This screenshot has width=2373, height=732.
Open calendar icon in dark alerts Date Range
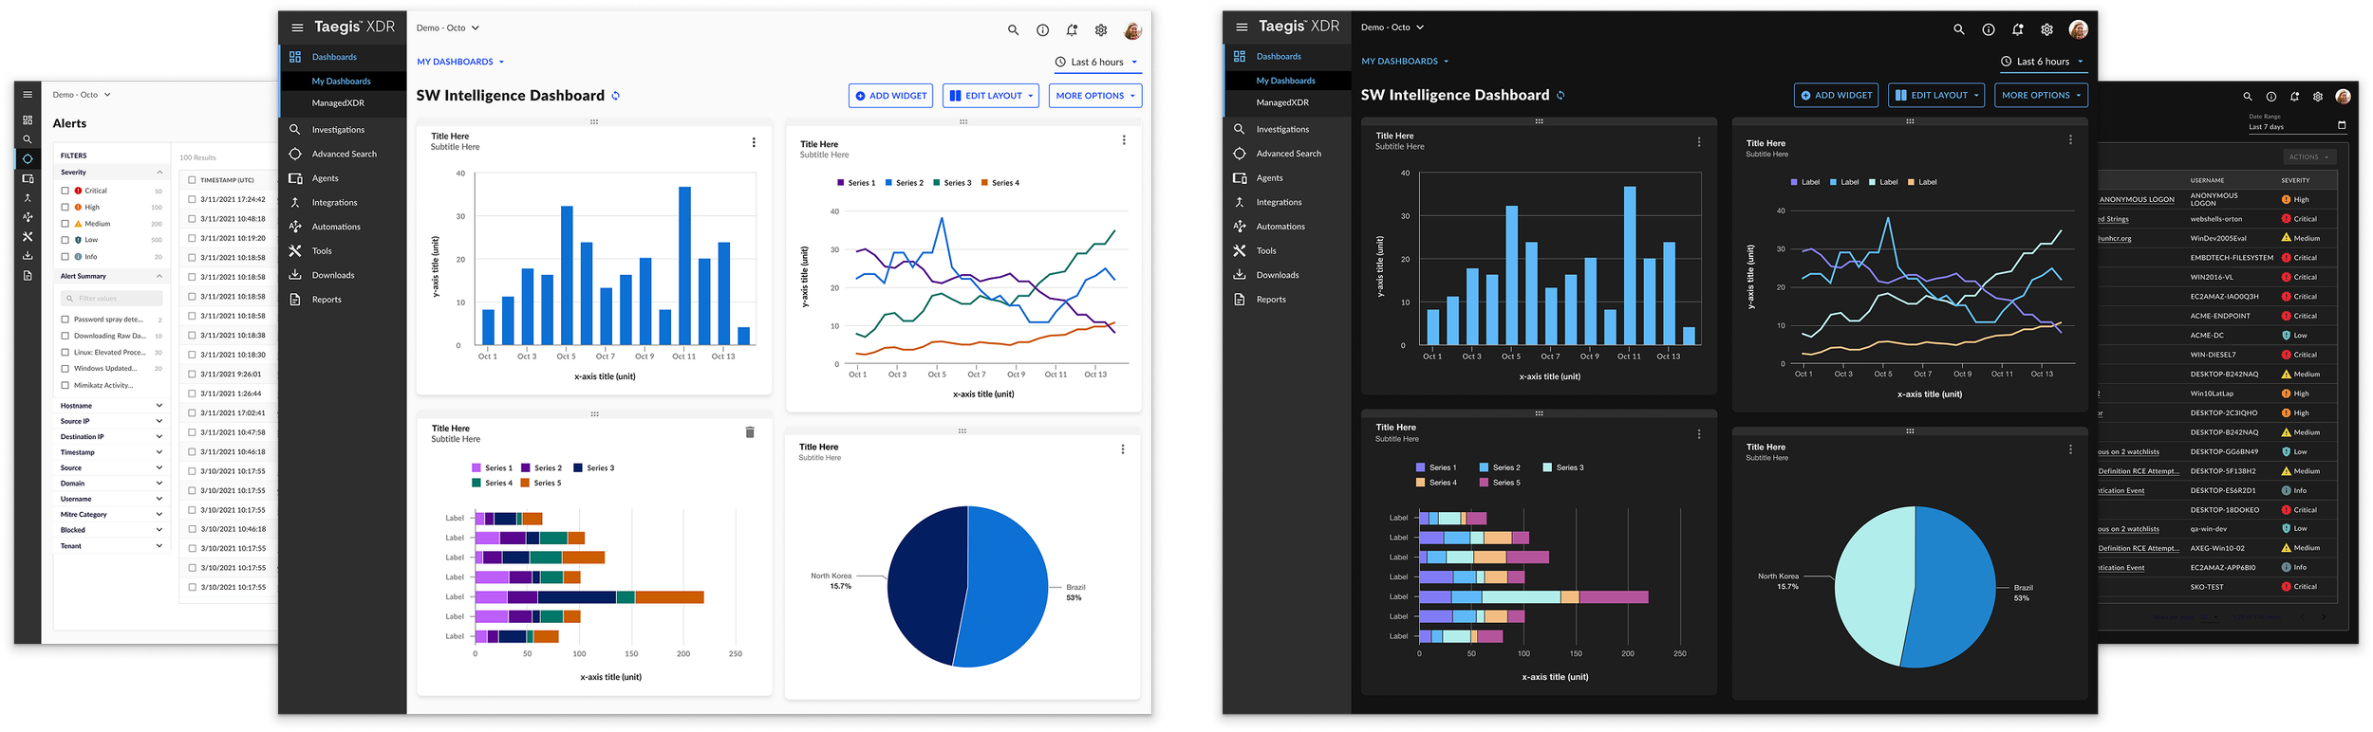click(2341, 125)
